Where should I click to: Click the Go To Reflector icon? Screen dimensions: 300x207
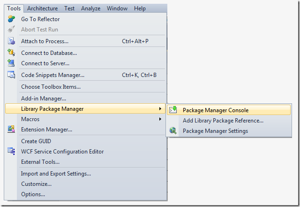tap(11, 19)
